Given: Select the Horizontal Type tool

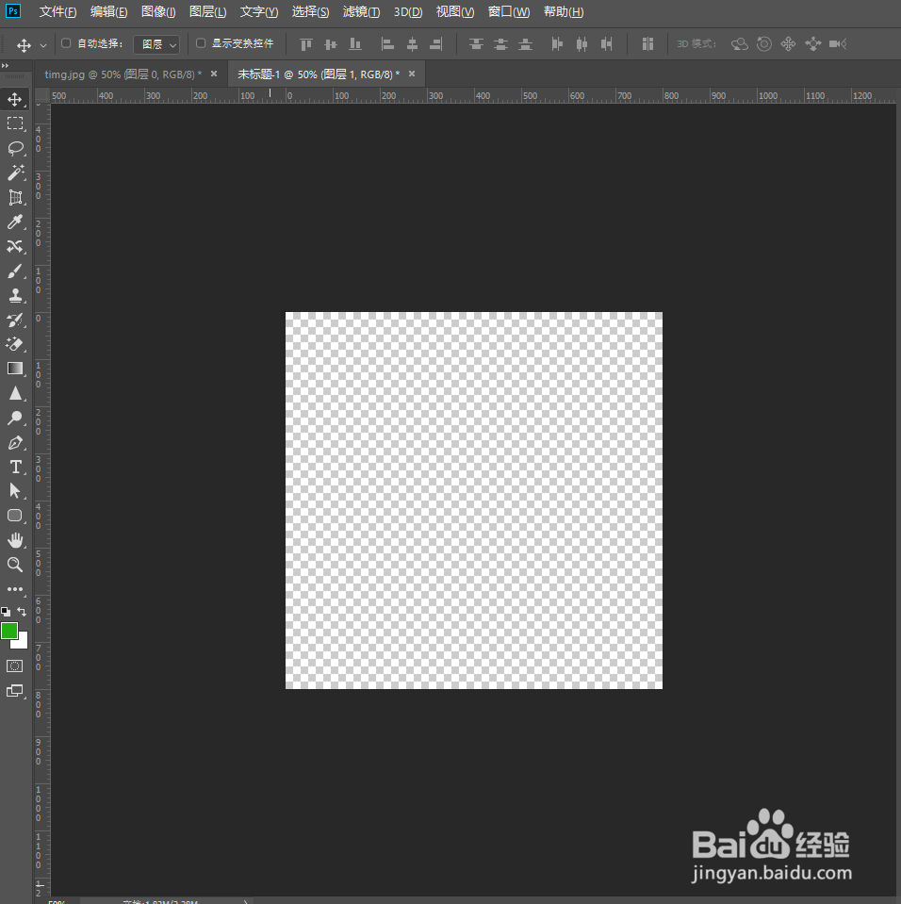Looking at the screenshot, I should 15,467.
